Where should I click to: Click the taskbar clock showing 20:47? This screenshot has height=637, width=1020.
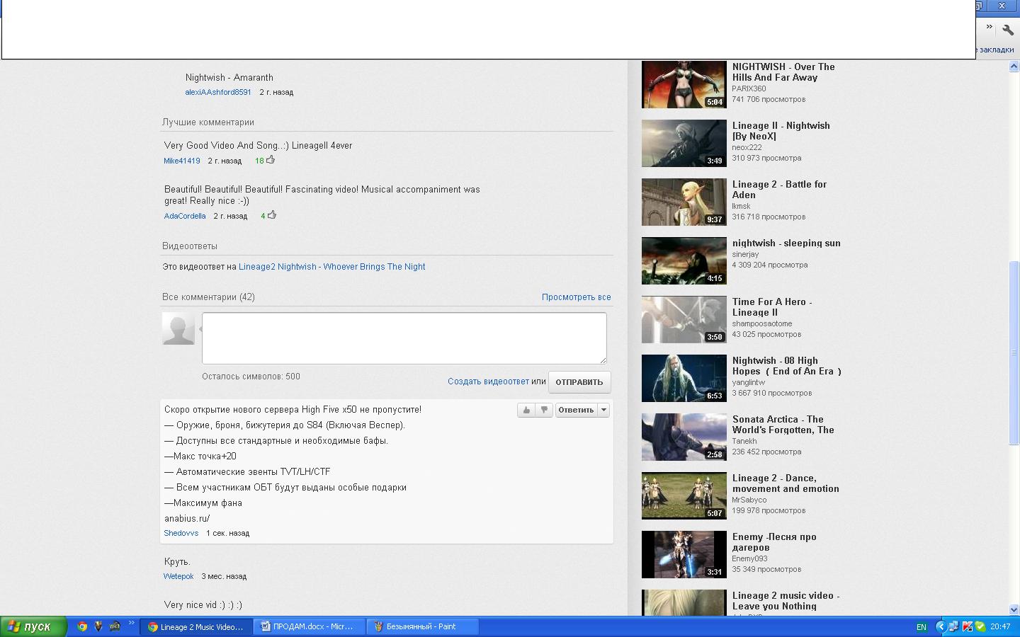point(1000,626)
